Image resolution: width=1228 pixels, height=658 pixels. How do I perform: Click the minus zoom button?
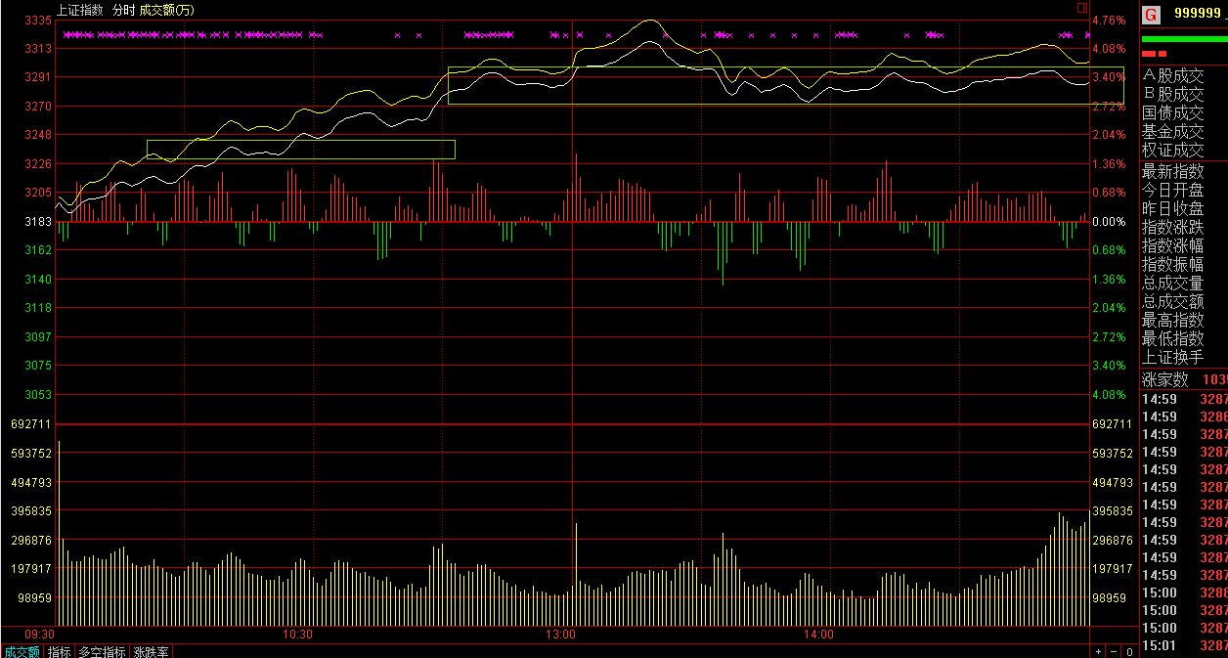(1114, 651)
